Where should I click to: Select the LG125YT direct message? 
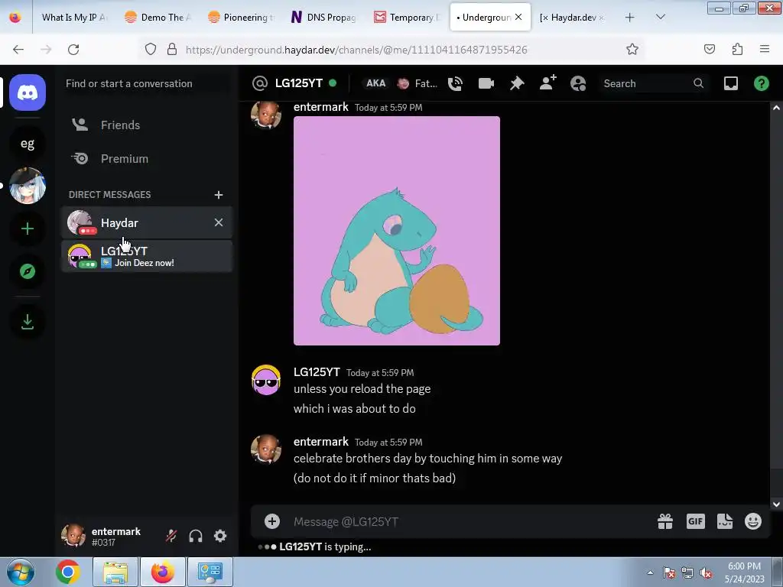(147, 257)
